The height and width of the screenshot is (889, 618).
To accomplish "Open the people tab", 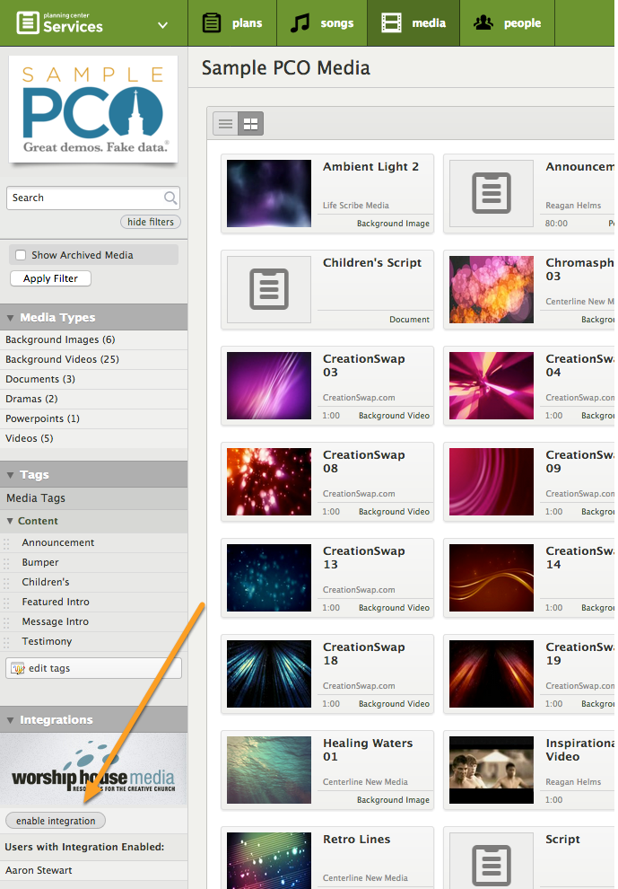I will tap(507, 23).
